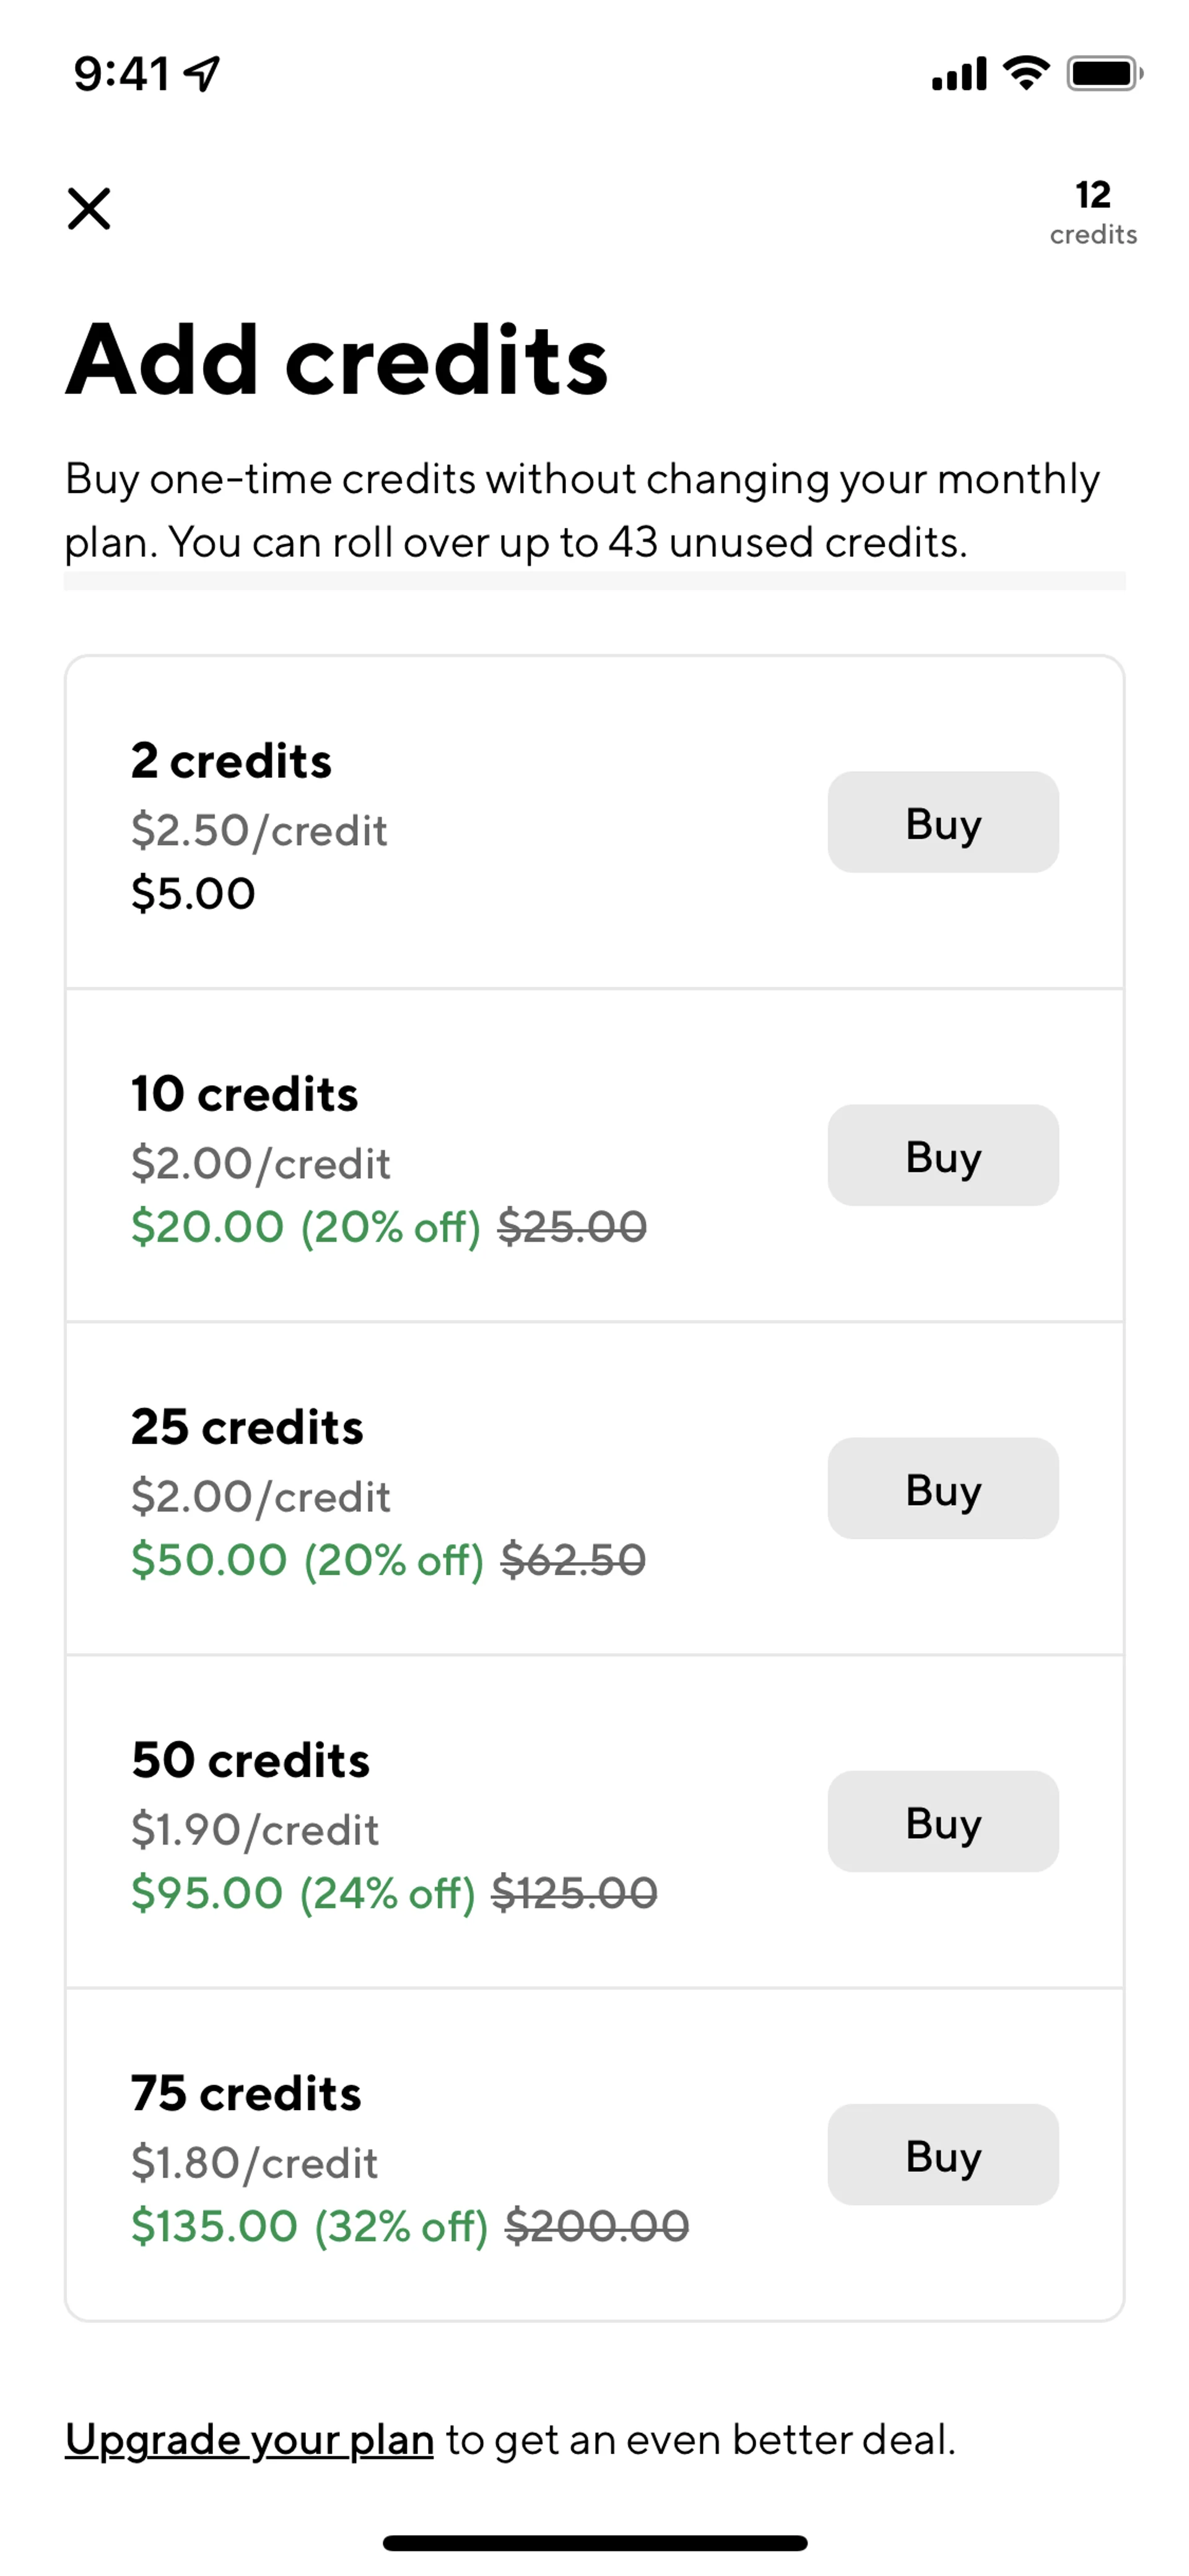Buy the 10 credits pack
The width and height of the screenshot is (1189, 2576).
click(942, 1155)
